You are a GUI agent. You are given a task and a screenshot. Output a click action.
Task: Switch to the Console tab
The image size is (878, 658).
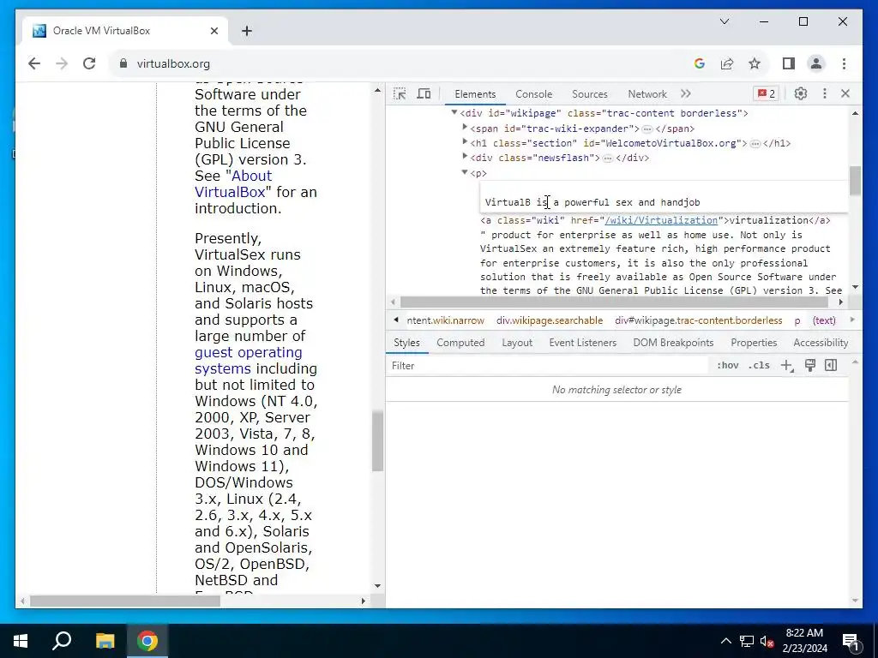[x=533, y=94]
